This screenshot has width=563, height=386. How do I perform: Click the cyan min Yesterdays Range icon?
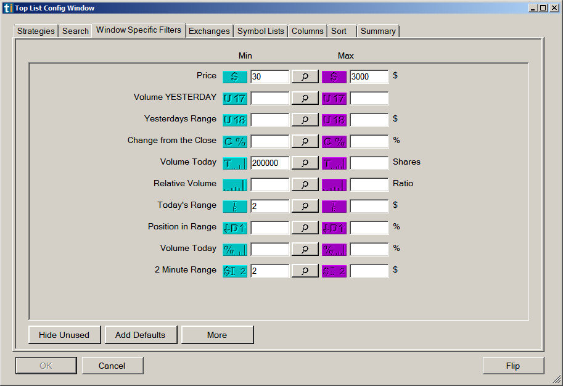coord(235,120)
